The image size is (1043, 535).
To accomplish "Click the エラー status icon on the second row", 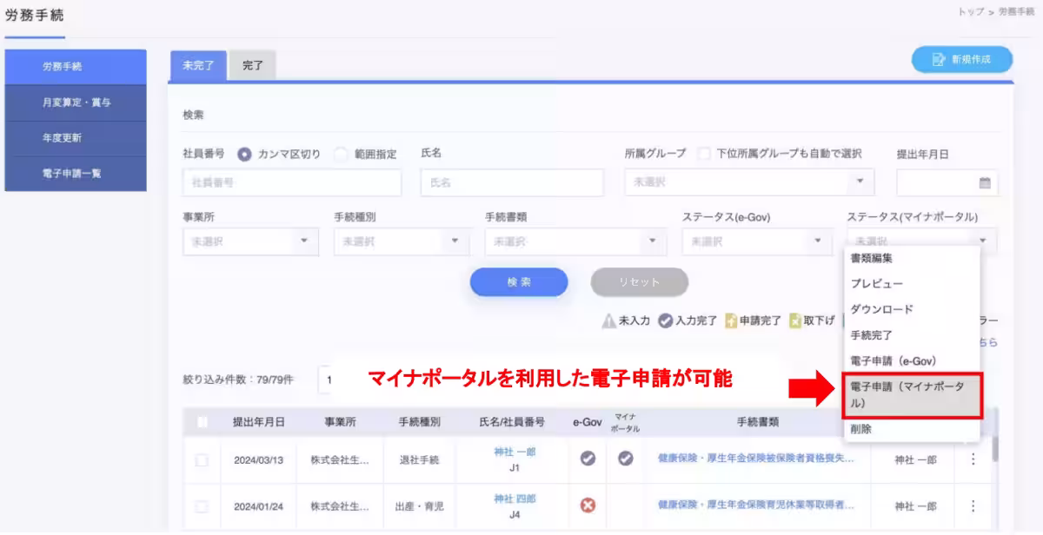I will pos(587,504).
